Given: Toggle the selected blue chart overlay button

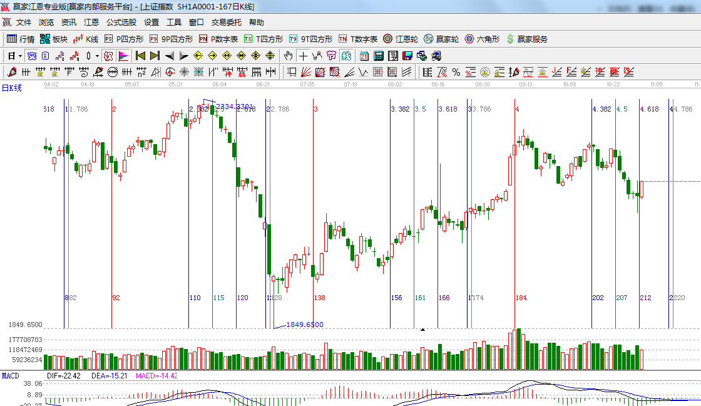Looking at the screenshot, I should pyautogui.click(x=31, y=56).
